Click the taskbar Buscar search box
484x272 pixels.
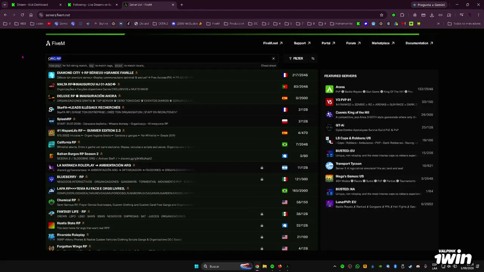point(227,266)
